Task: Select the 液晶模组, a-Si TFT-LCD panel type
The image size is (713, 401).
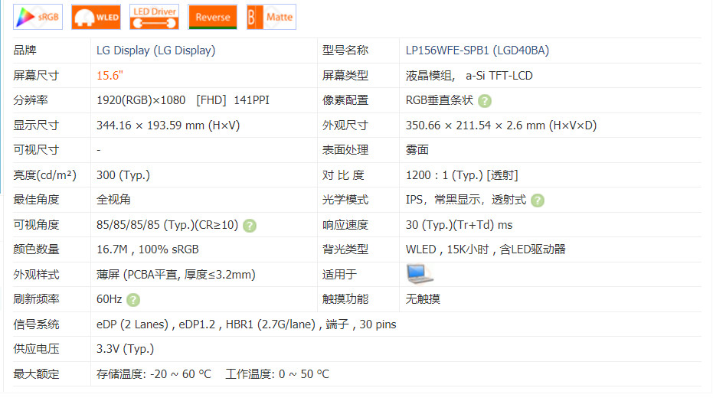Action: coord(469,76)
